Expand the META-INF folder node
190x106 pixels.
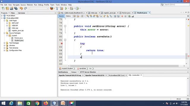(x=7, y=23)
